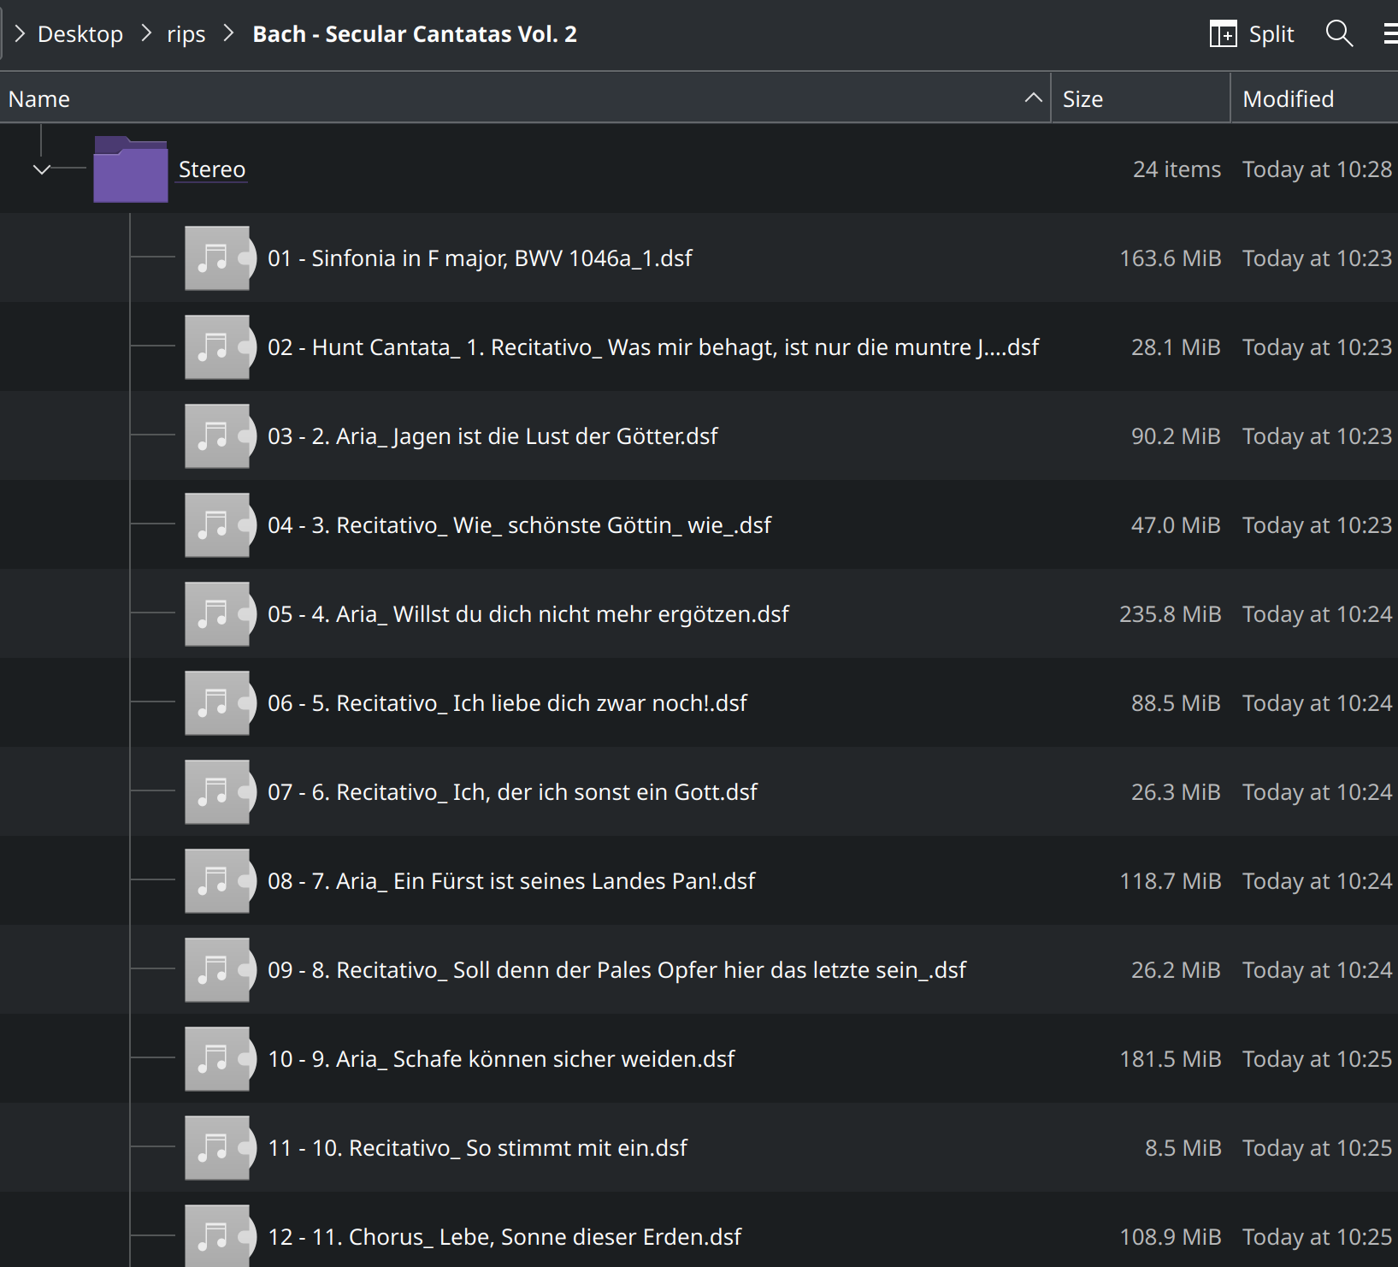Image resolution: width=1398 pixels, height=1267 pixels.
Task: Open the search magnifier icon
Action: tap(1339, 33)
